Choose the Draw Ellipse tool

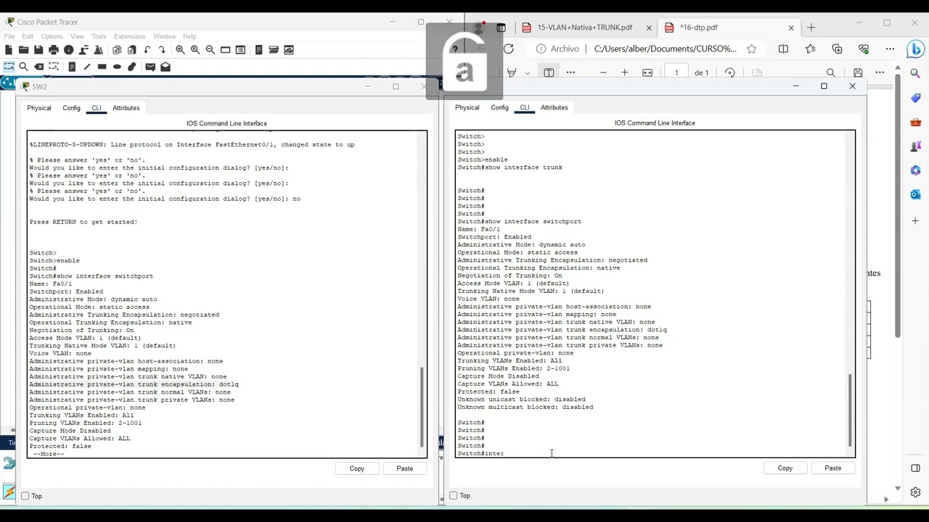[x=117, y=67]
